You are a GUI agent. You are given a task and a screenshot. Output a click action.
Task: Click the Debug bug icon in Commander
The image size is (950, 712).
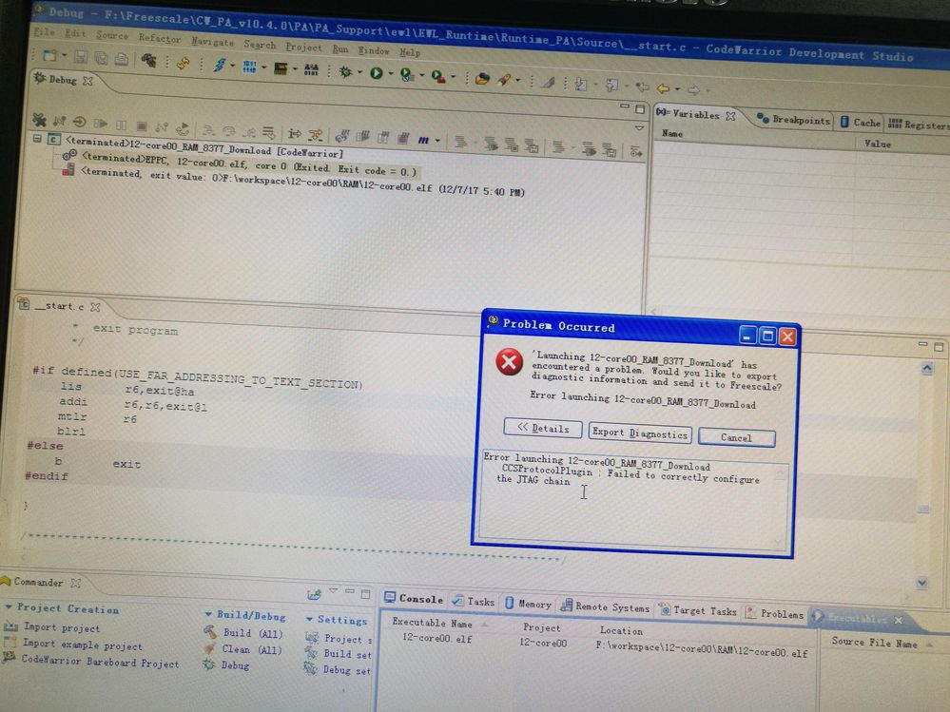(209, 664)
